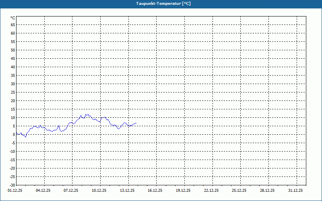Image resolution: width=322 pixels, height=201 pixels.
Task: Click the date label 10.12.25
Action: [99, 191]
